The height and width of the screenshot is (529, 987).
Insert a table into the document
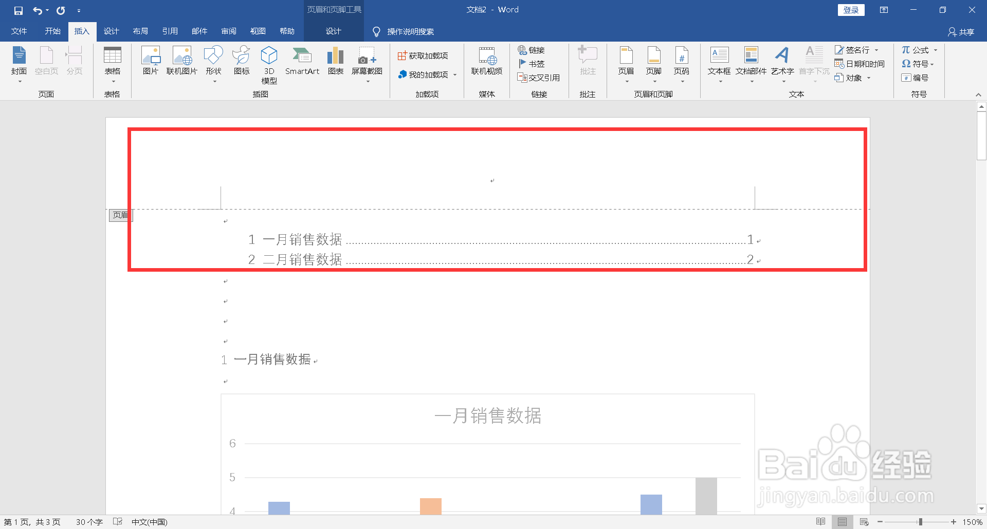pos(112,64)
